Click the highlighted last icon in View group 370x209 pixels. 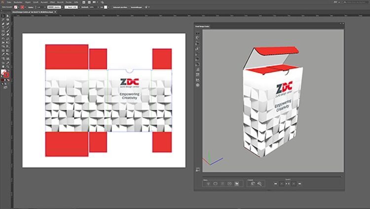tap(237, 183)
